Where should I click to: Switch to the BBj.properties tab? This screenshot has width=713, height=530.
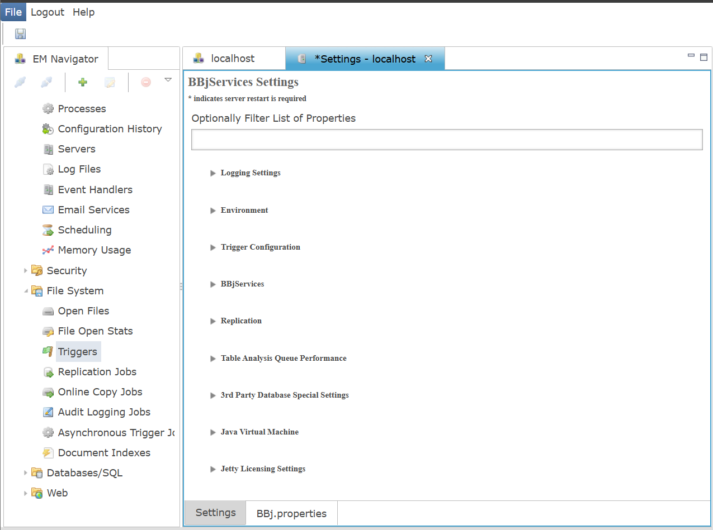[291, 513]
